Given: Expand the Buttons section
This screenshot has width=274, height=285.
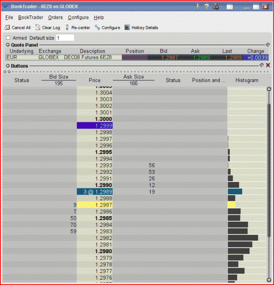Looking at the screenshot, I should pyautogui.click(x=8, y=66).
